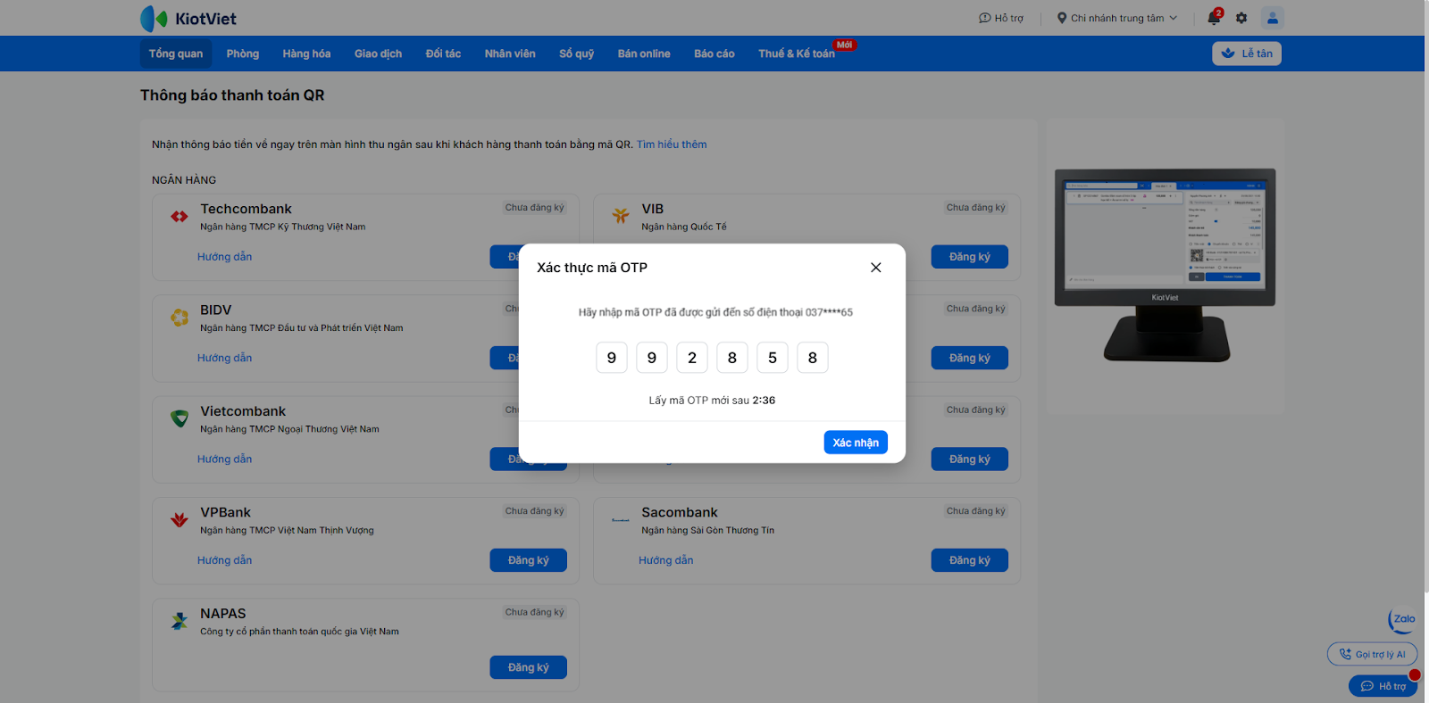The width and height of the screenshot is (1429, 703).
Task: Click the VPBank logo icon
Action: point(180,519)
